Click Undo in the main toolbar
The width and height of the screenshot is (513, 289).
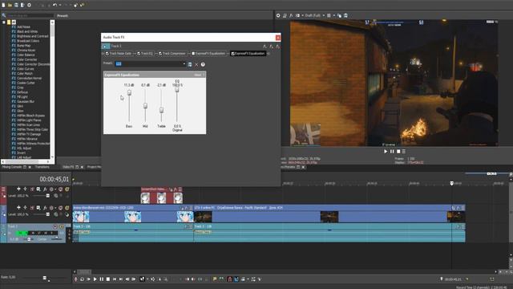pos(55,5)
